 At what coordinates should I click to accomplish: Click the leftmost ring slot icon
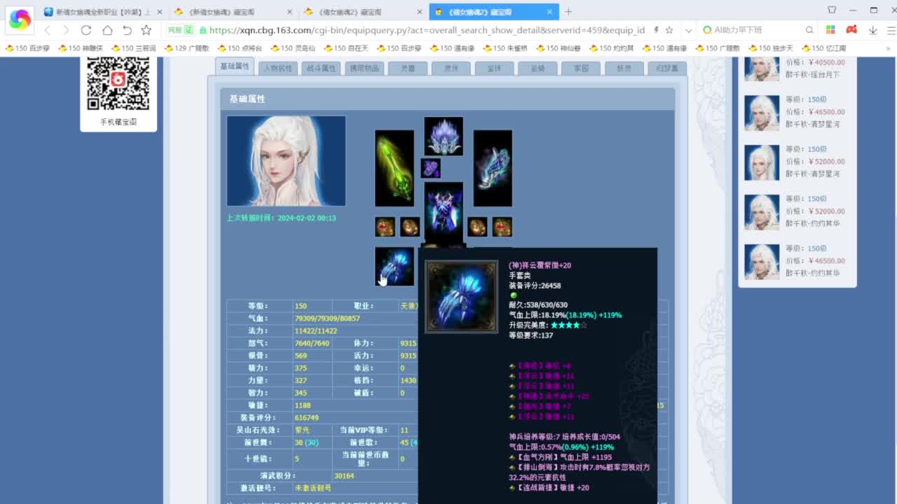(385, 226)
